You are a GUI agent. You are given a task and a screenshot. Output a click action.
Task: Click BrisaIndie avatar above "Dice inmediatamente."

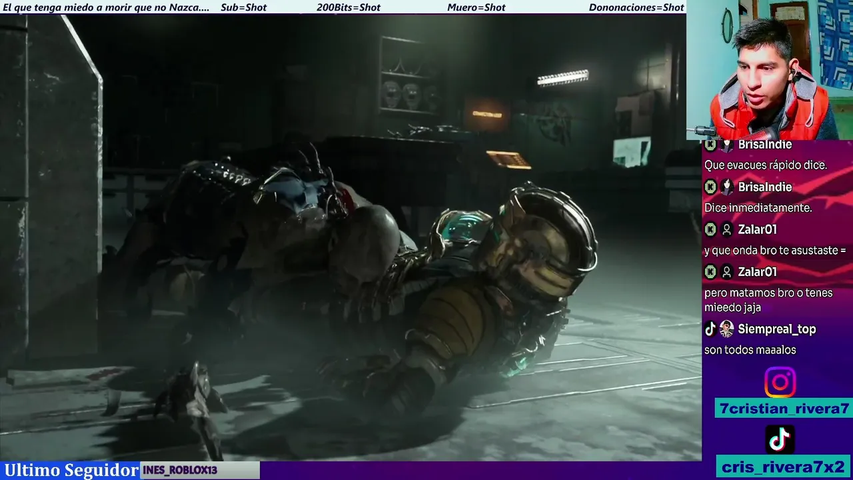(x=727, y=187)
